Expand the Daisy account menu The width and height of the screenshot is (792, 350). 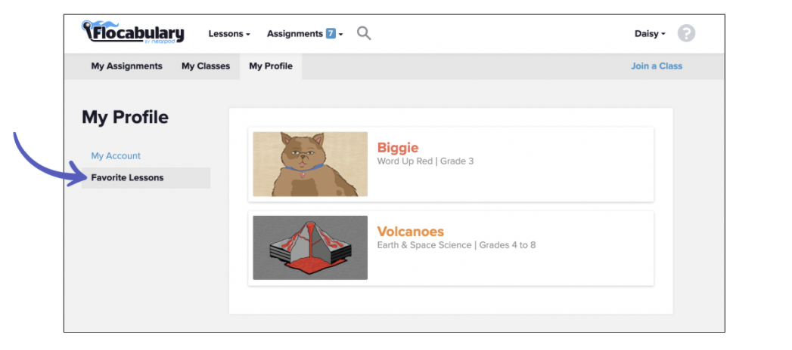(650, 34)
